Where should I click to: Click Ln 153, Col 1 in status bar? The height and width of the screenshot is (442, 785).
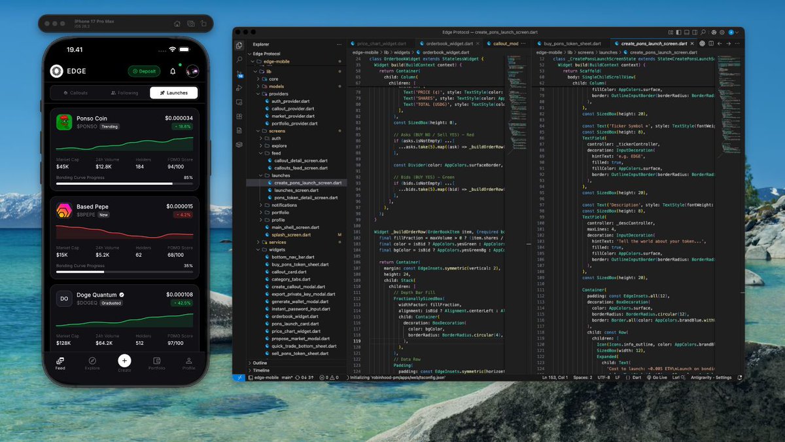(555, 377)
